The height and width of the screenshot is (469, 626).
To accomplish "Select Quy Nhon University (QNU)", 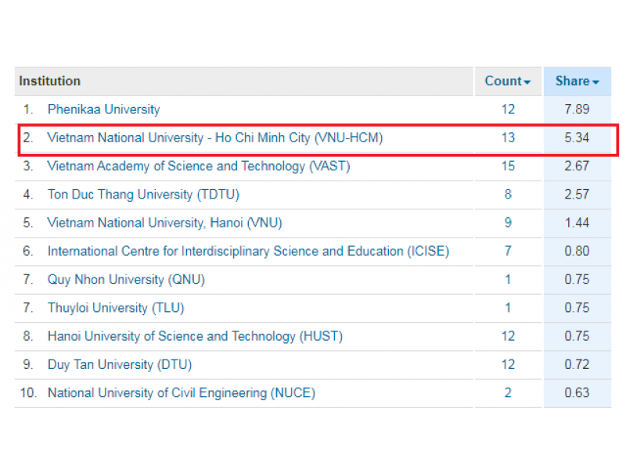I will click(x=126, y=279).
